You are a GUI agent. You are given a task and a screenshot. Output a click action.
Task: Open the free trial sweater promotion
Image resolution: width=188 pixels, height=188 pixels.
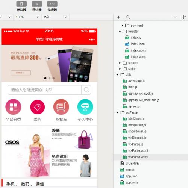pos(73,165)
